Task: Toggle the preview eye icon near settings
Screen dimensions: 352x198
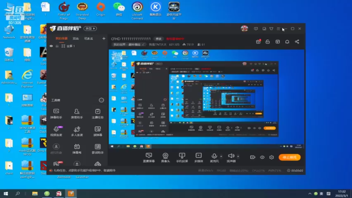Action: (262, 157)
